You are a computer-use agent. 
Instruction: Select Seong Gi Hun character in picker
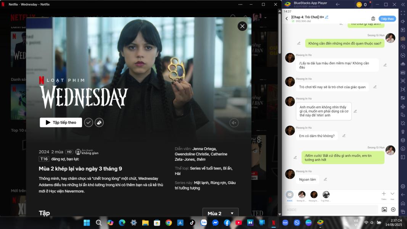click(x=302, y=196)
